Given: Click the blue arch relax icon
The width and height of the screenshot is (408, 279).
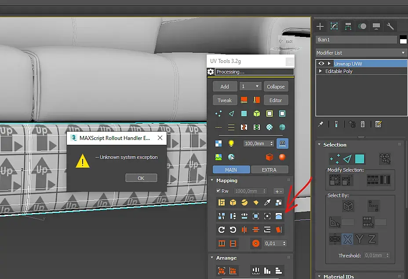Looking at the screenshot, I should [x=279, y=216].
